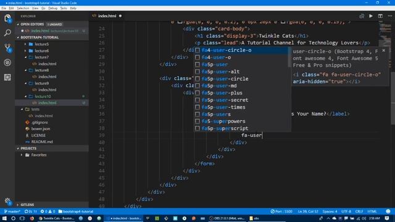Click the feedback smiley icon in status bar

[x=388, y=212]
